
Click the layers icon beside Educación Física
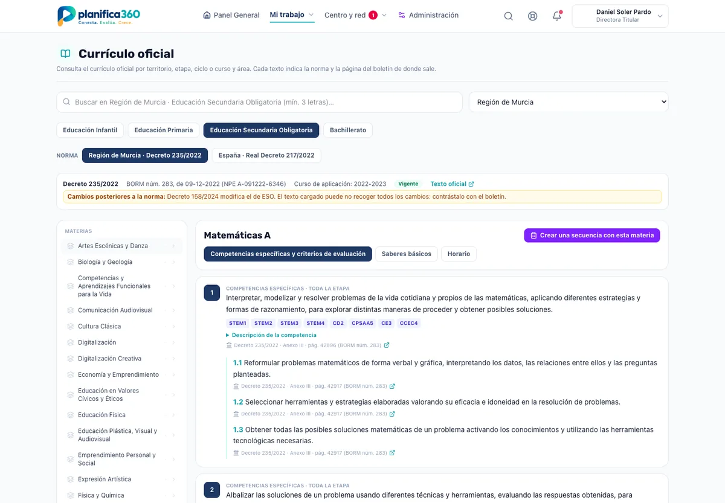[x=71, y=415]
